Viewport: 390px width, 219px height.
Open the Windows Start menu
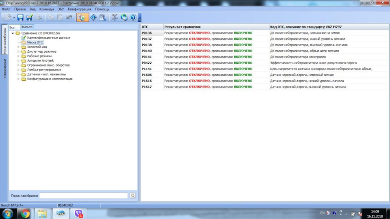pyautogui.click(x=7, y=214)
